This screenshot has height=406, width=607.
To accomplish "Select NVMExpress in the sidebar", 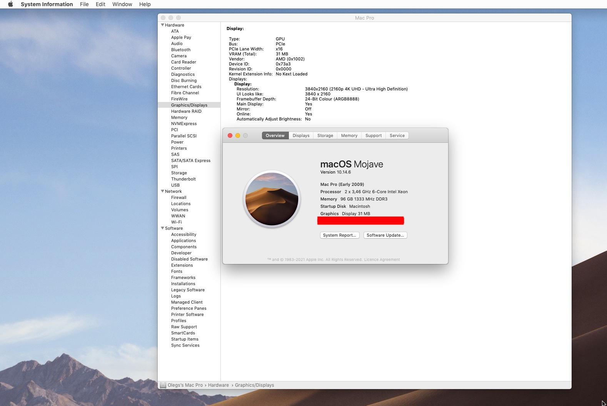I will pos(184,124).
